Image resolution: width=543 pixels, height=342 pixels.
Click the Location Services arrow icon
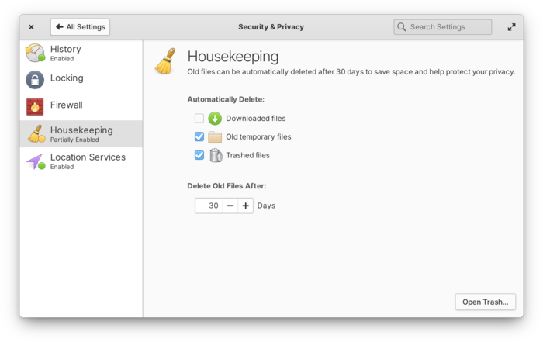point(36,161)
